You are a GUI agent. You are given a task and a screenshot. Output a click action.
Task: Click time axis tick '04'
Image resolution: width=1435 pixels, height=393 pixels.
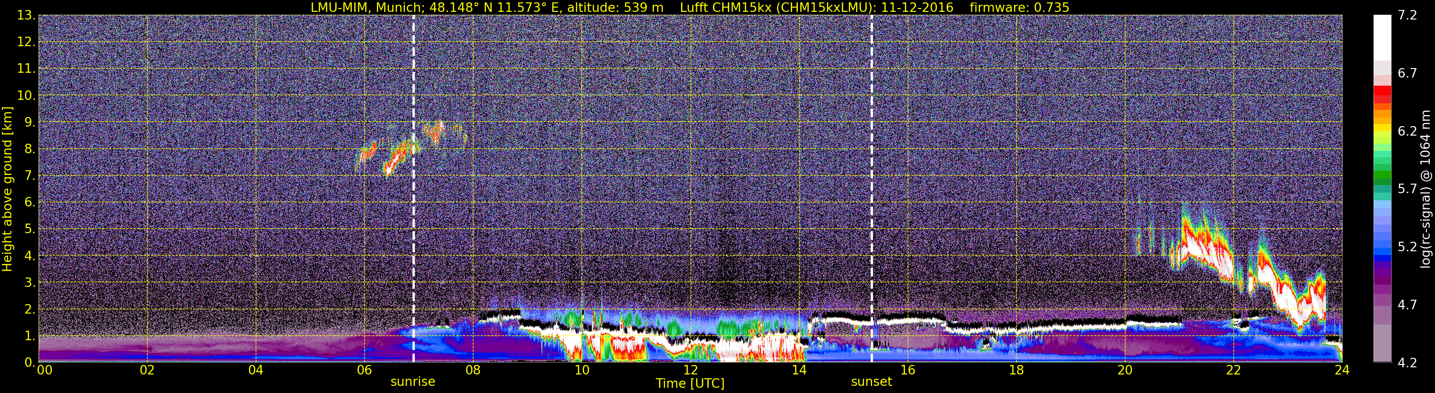coord(256,371)
